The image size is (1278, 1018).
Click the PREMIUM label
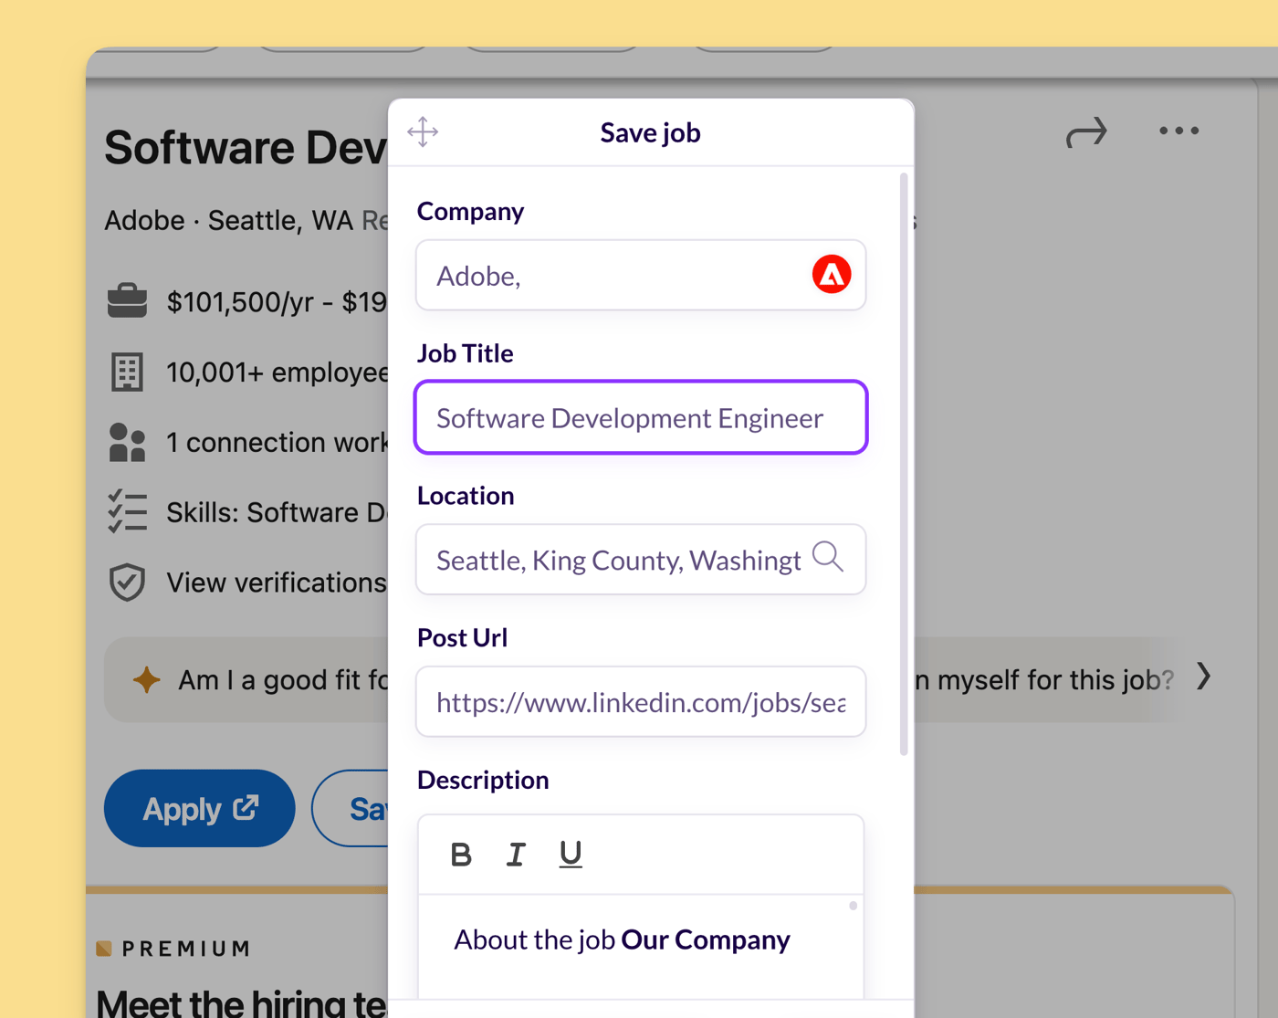point(186,949)
